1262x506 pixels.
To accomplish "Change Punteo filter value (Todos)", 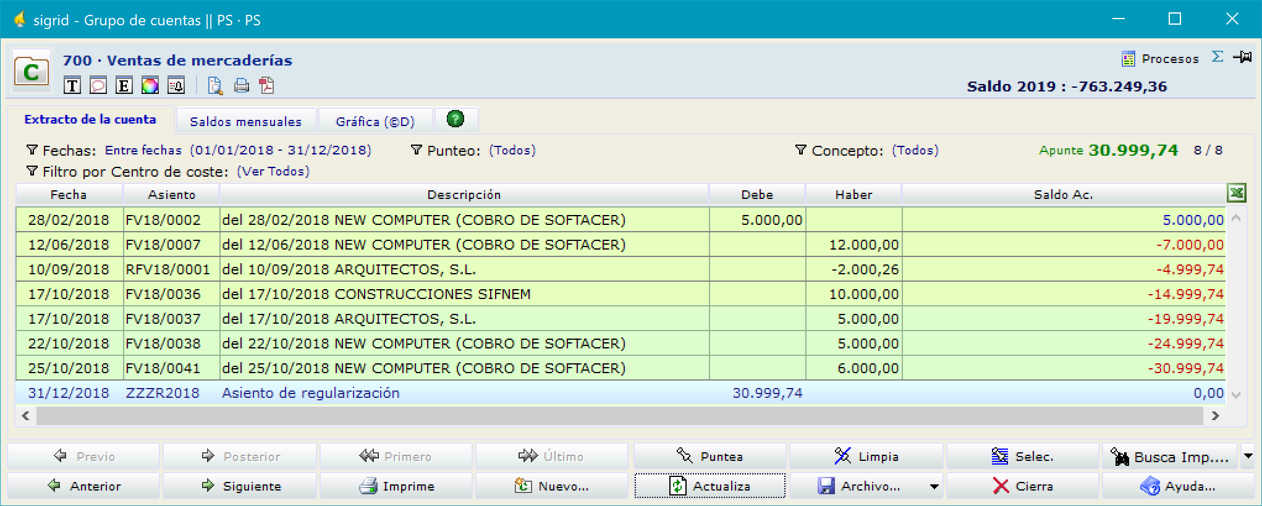I will [x=512, y=150].
